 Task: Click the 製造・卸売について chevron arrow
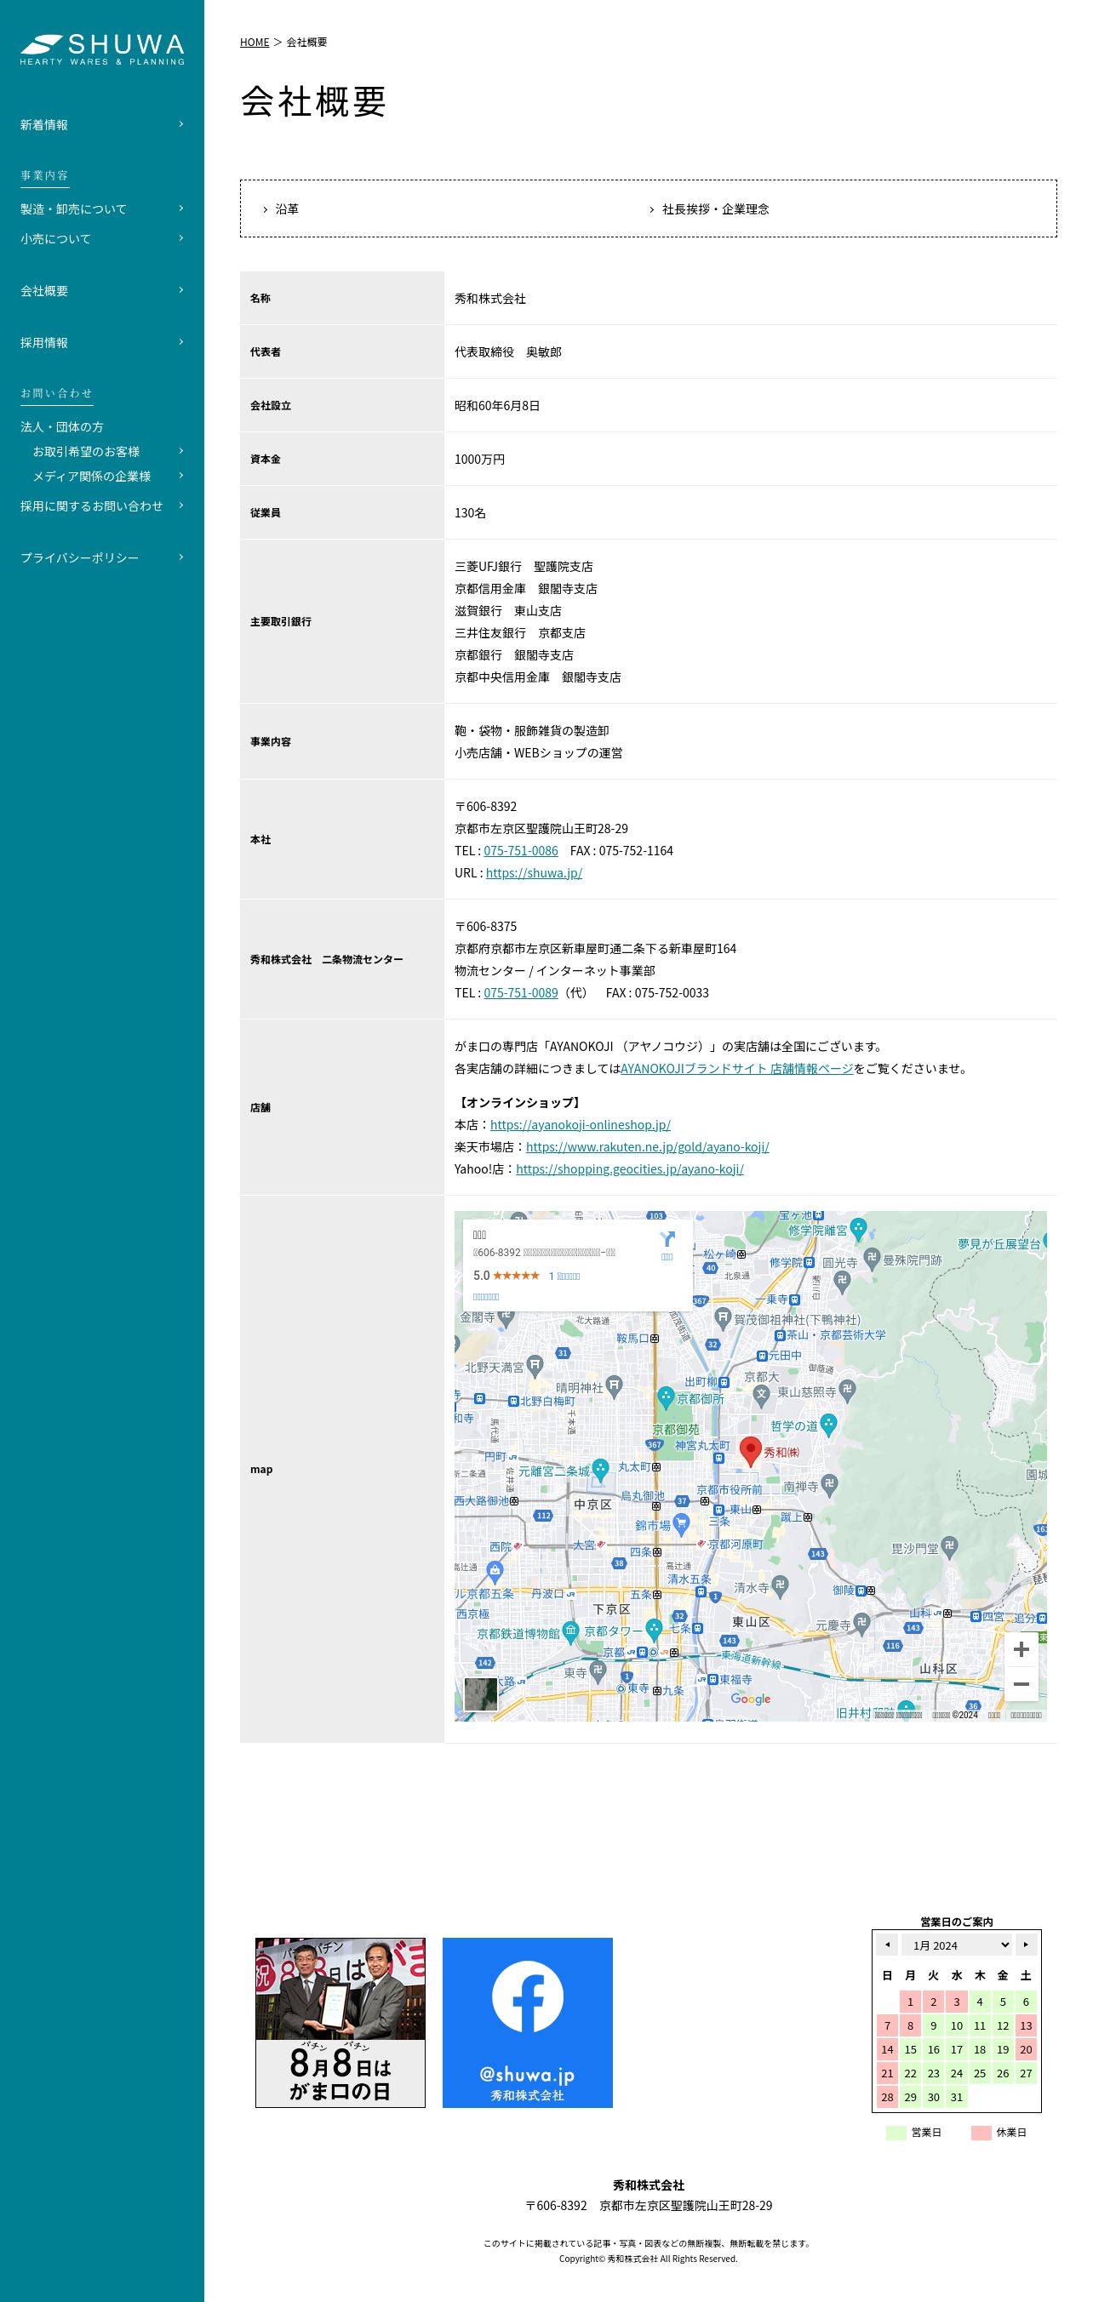click(x=180, y=208)
